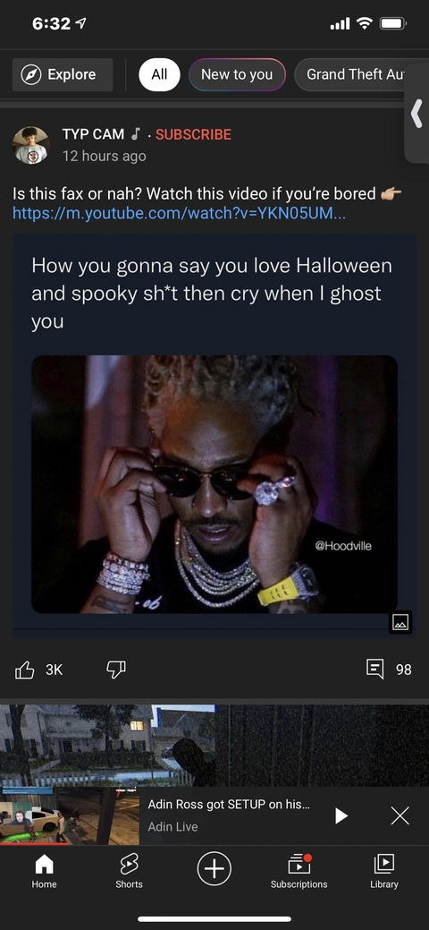Open TYP CAM channel avatar

[30, 145]
